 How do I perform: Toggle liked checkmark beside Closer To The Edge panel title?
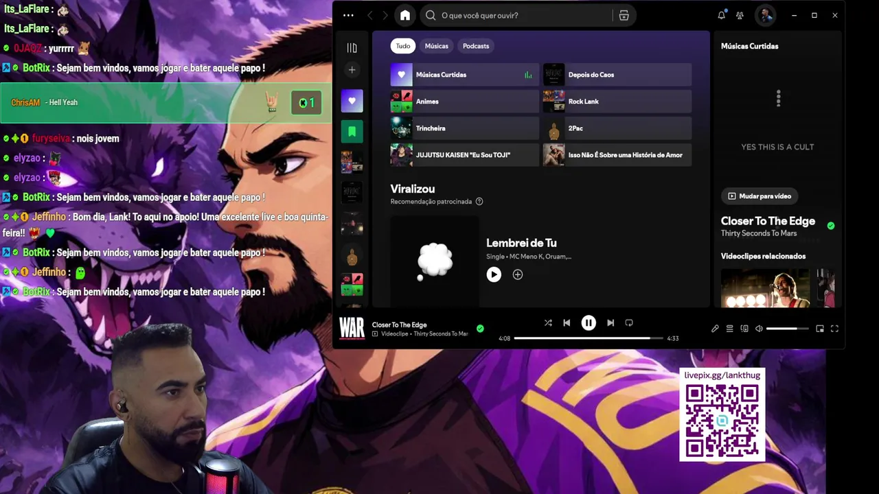(831, 226)
